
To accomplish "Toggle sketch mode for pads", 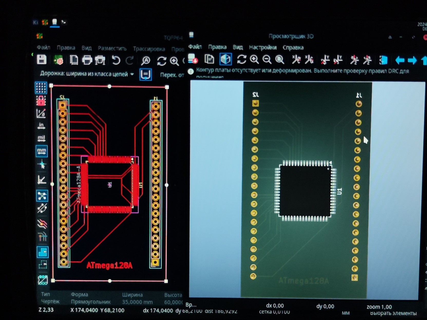I will tap(43, 280).
